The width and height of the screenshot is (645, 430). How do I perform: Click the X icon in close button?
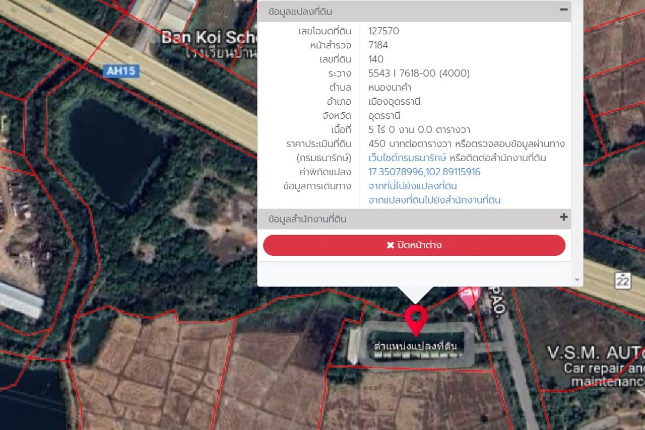(x=390, y=245)
